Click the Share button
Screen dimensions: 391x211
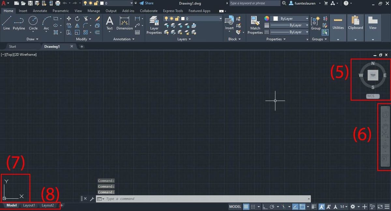(146, 3)
